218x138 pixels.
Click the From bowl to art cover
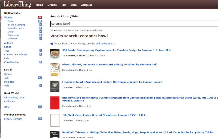[55, 86]
